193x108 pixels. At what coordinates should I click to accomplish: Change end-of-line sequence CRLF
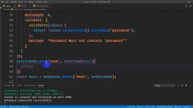coord(153,107)
